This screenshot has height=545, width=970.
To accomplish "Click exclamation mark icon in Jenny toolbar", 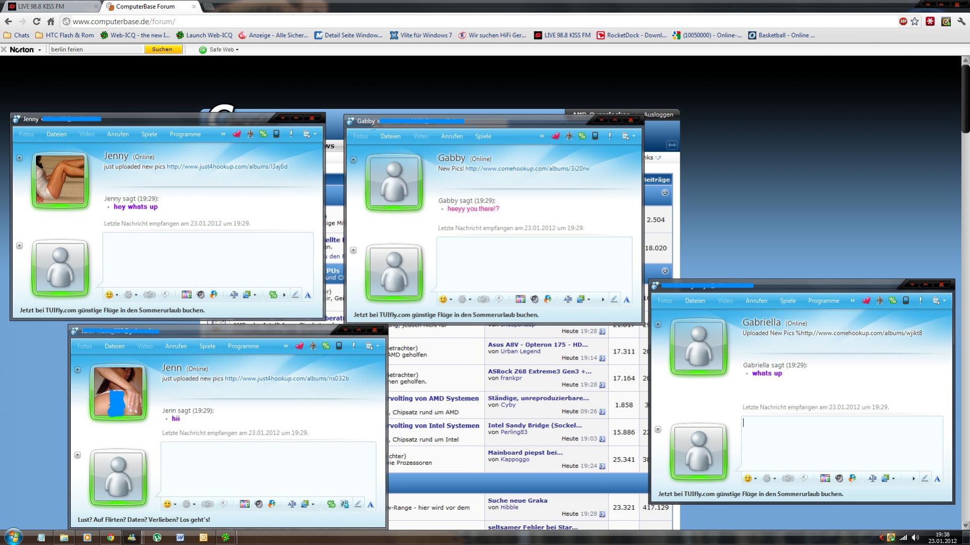I will click(291, 134).
